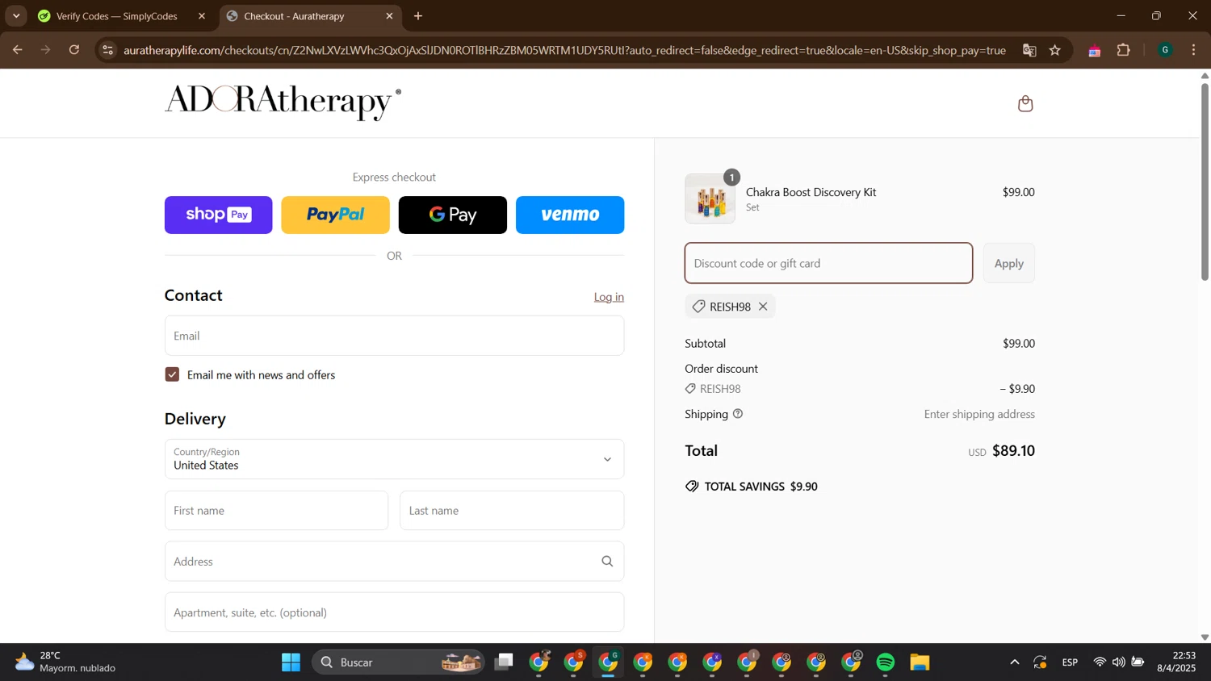The width and height of the screenshot is (1211, 681).
Task: Open Chrome three-dot menu
Action: tap(1194, 50)
